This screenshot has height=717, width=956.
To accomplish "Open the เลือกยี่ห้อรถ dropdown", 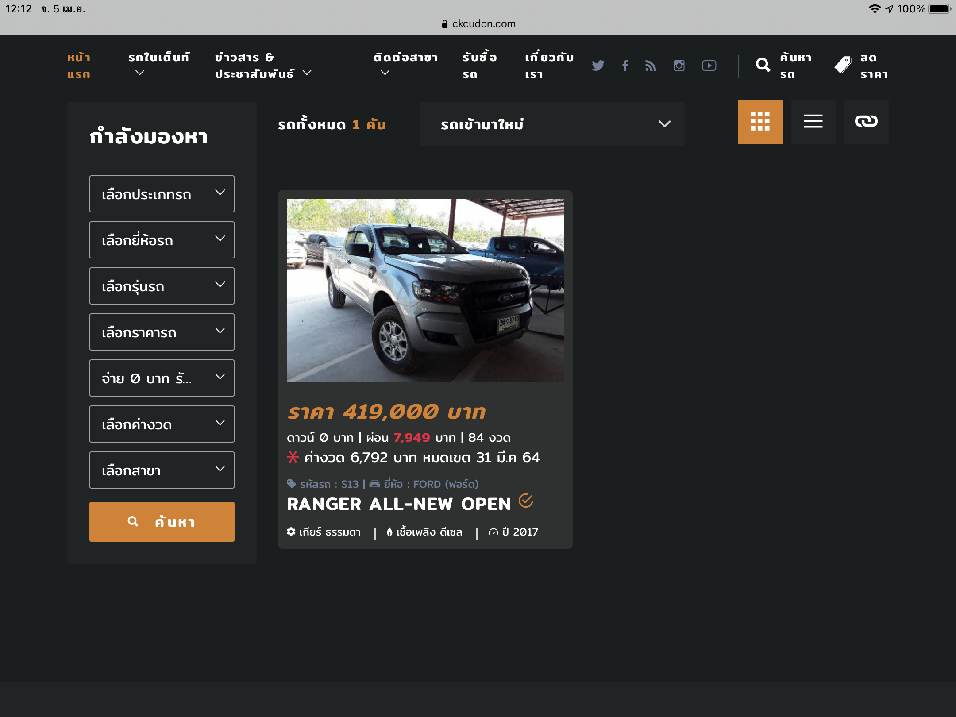I will point(162,240).
